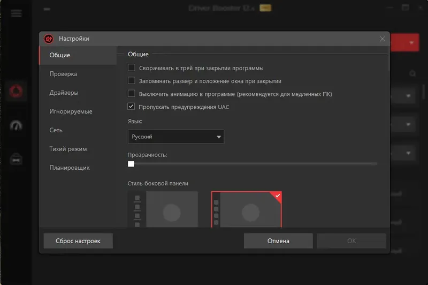Select the Тихий режим tab

[x=78, y=149]
